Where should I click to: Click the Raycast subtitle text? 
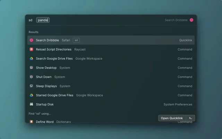point(80,50)
